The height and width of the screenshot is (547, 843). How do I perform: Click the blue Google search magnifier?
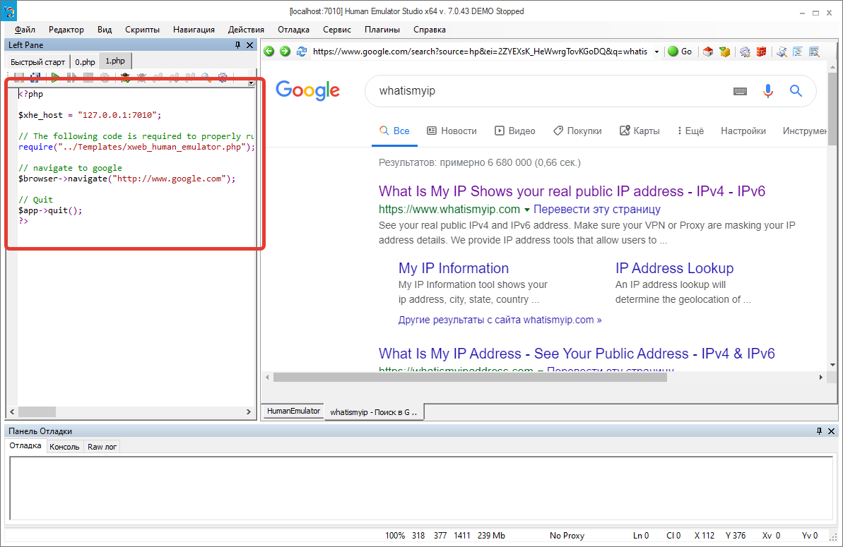(x=796, y=91)
